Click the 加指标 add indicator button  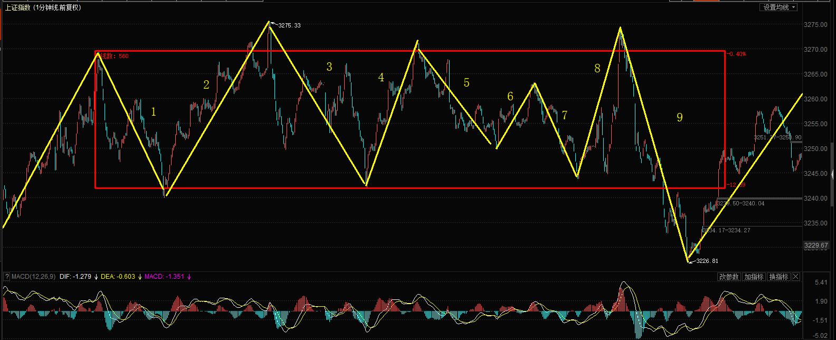(x=754, y=277)
